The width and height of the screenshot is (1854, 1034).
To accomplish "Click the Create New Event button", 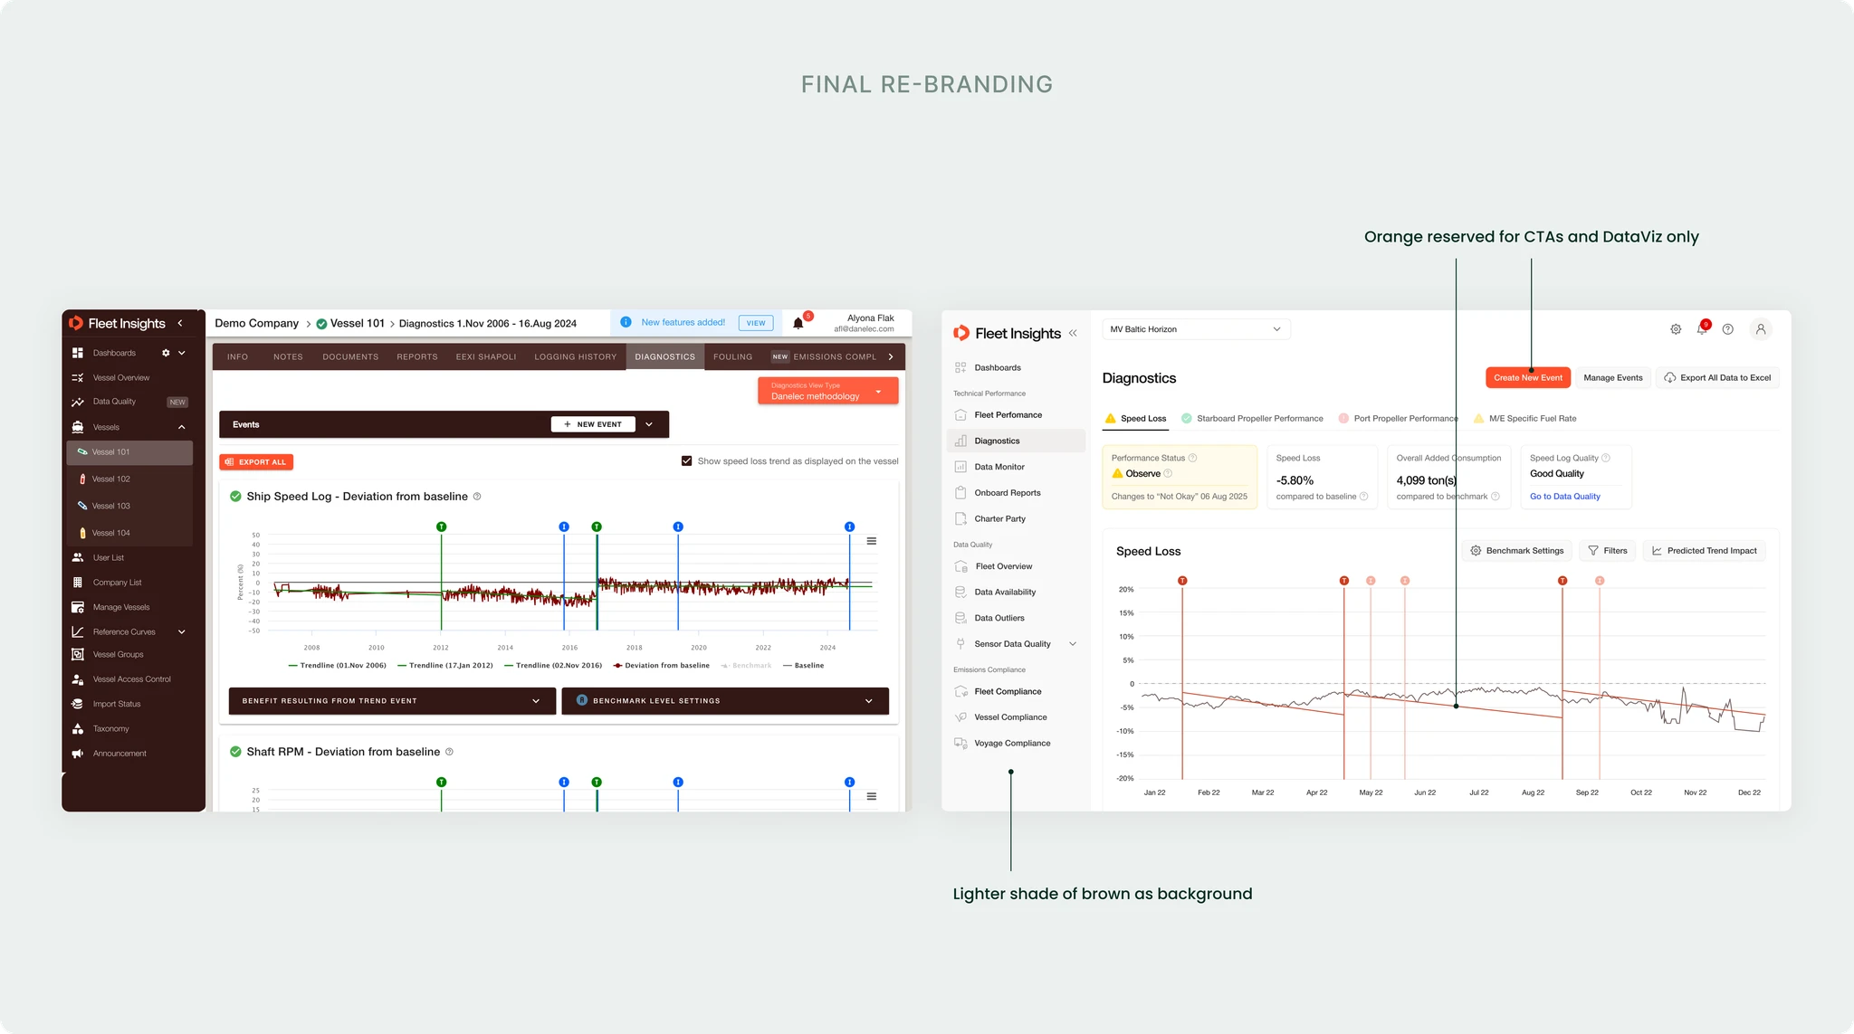I will pos(1528,378).
